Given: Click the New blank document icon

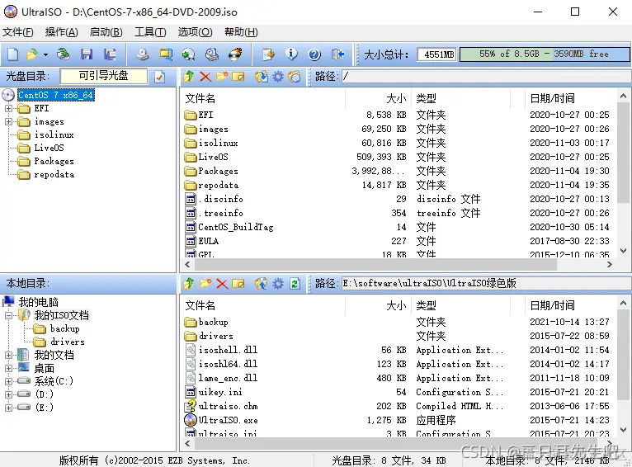Looking at the screenshot, I should pos(13,54).
